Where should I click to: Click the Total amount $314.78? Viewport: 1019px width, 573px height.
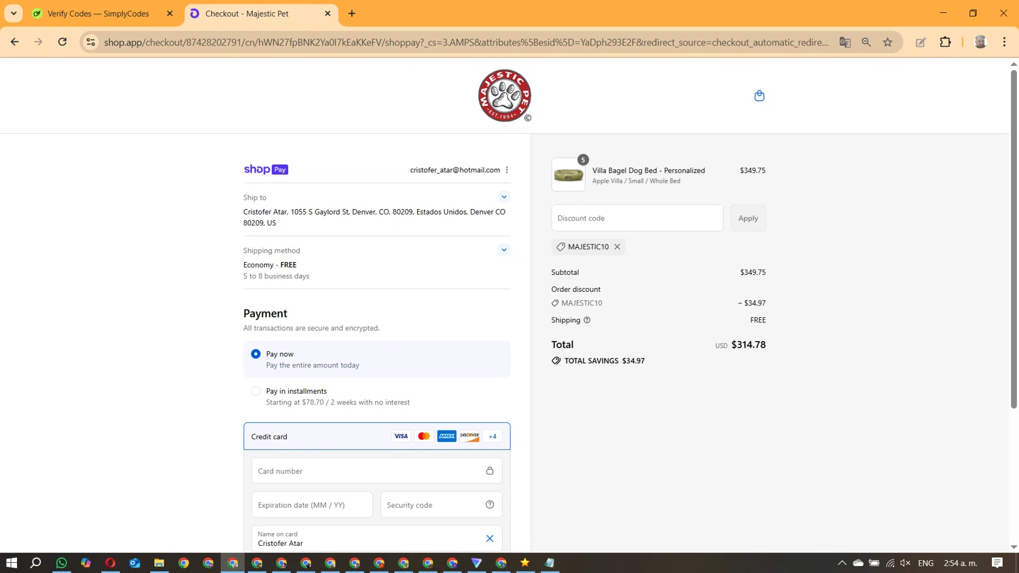click(749, 345)
